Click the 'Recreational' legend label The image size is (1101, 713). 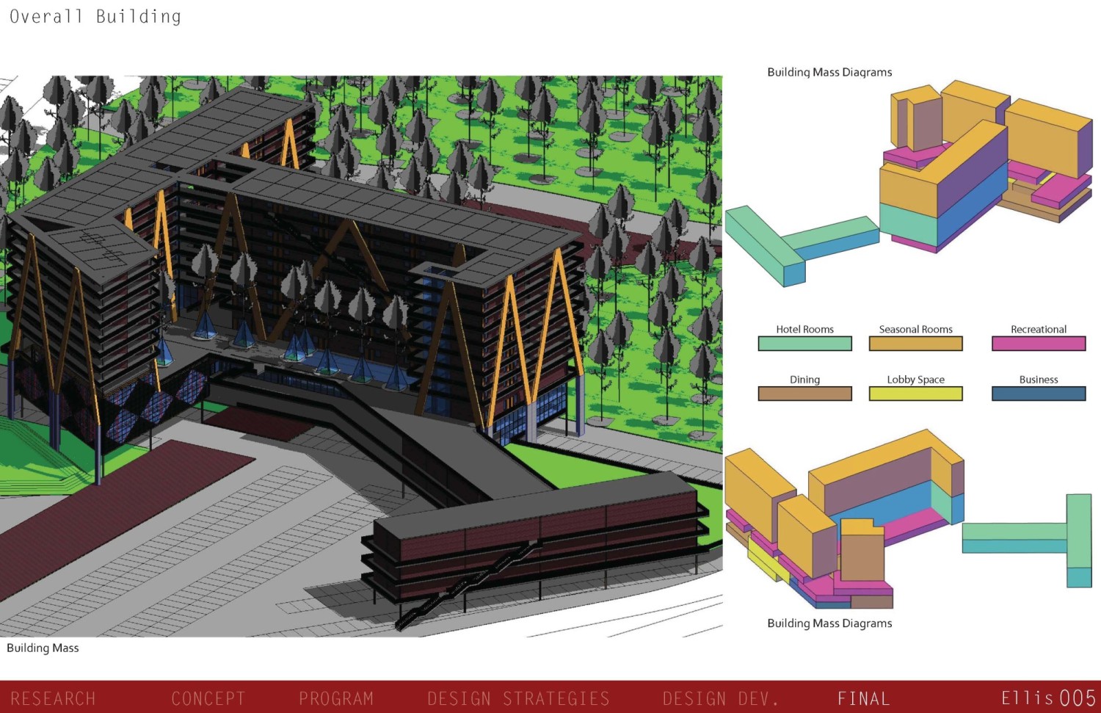[1039, 329]
